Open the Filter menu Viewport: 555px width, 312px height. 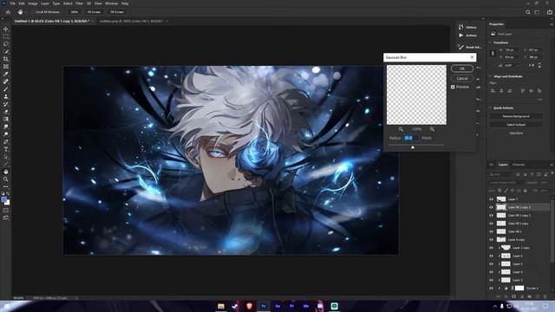79,3
